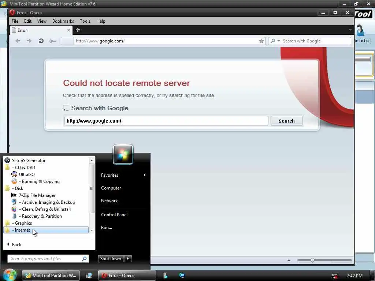Open Clean, Defrag & Uninstall folder
Image resolution: width=375 pixels, height=281 pixels.
(47, 209)
